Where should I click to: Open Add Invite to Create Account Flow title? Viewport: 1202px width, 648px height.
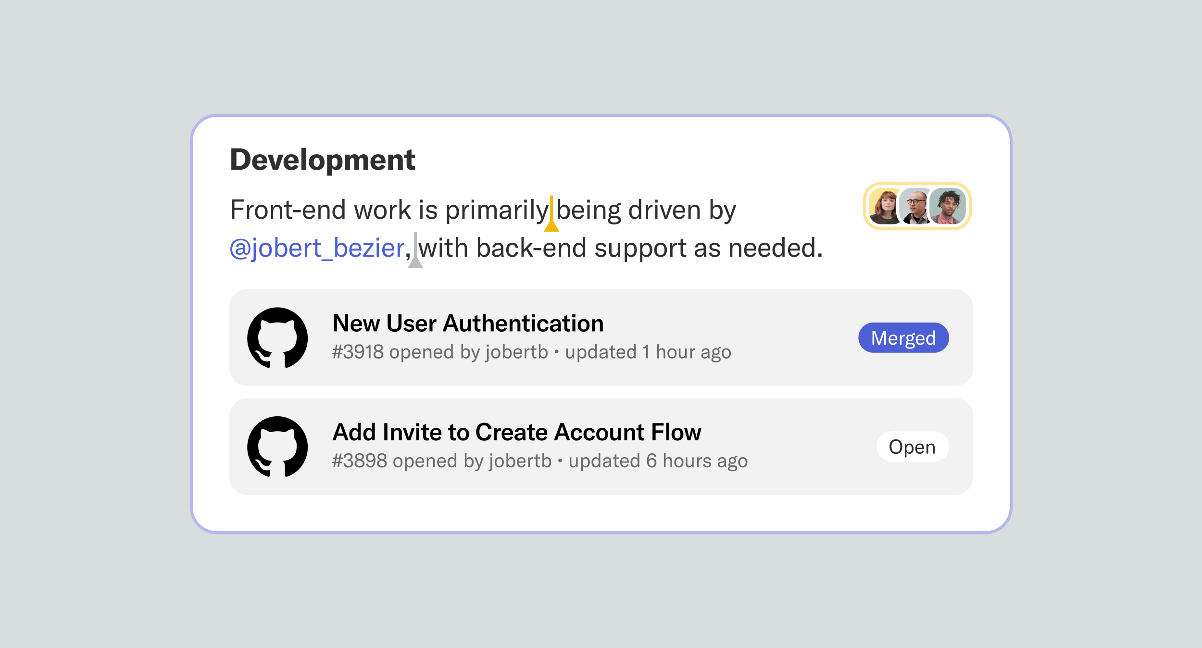(x=517, y=432)
